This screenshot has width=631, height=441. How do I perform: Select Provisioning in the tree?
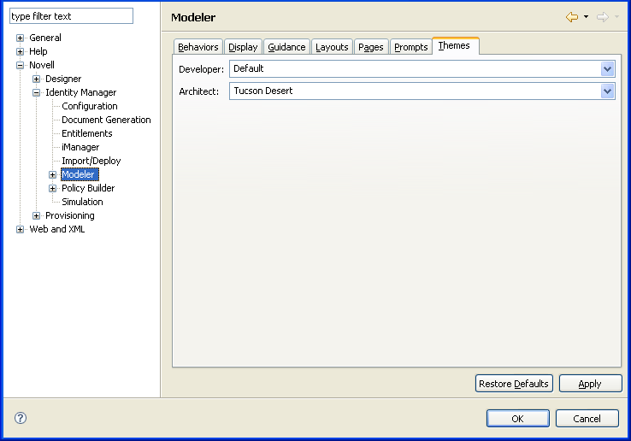(x=70, y=215)
